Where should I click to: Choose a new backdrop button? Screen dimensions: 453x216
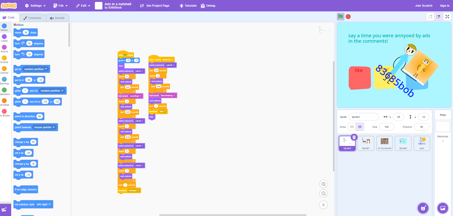click(442, 208)
